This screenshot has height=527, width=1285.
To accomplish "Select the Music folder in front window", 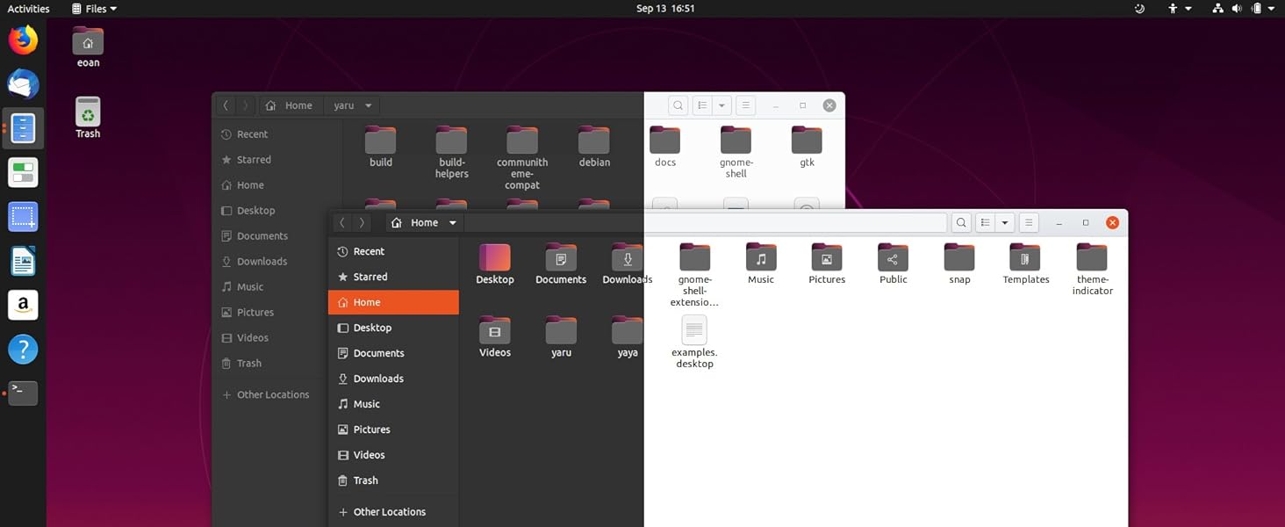I will [761, 264].
